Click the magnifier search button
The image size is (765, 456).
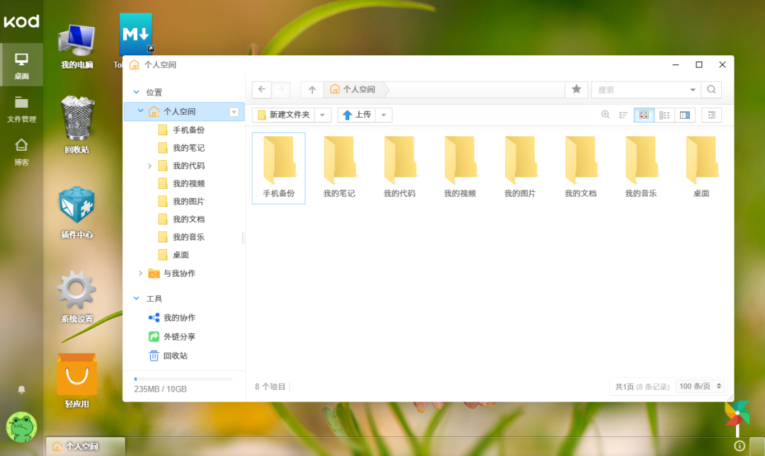(711, 89)
